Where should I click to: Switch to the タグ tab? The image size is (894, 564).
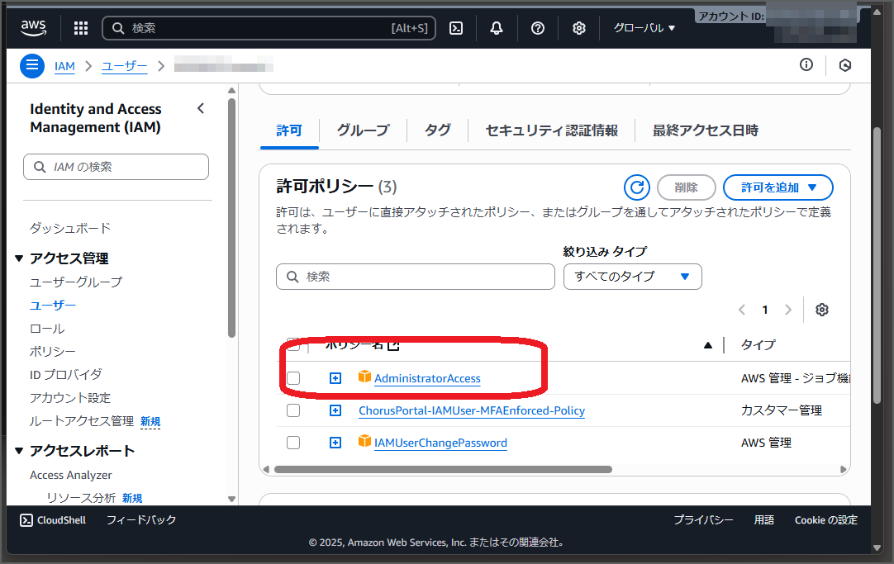(x=437, y=130)
